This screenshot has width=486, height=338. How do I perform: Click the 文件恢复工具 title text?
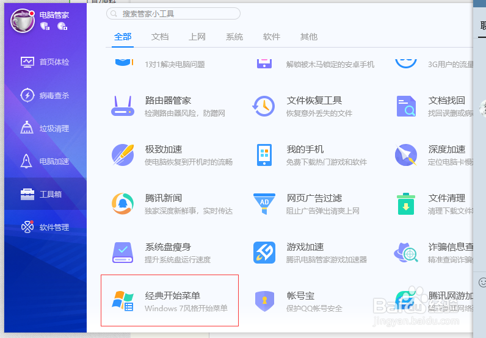click(x=314, y=101)
